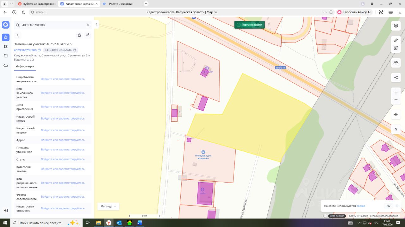Open the site protection shield icon

(x=32, y=12)
